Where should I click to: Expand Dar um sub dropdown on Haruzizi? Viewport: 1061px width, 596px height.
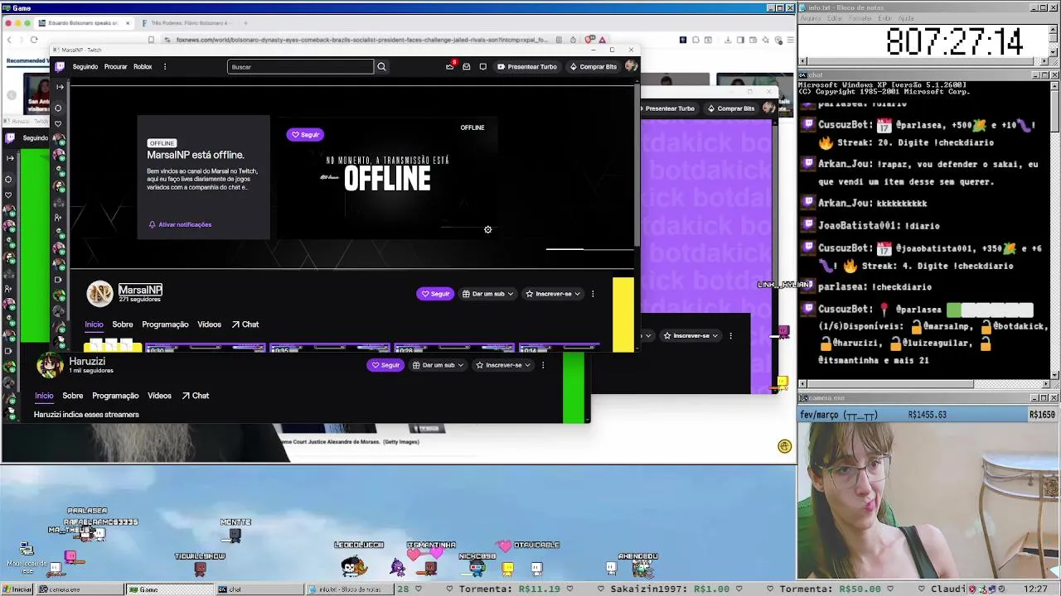(438, 365)
